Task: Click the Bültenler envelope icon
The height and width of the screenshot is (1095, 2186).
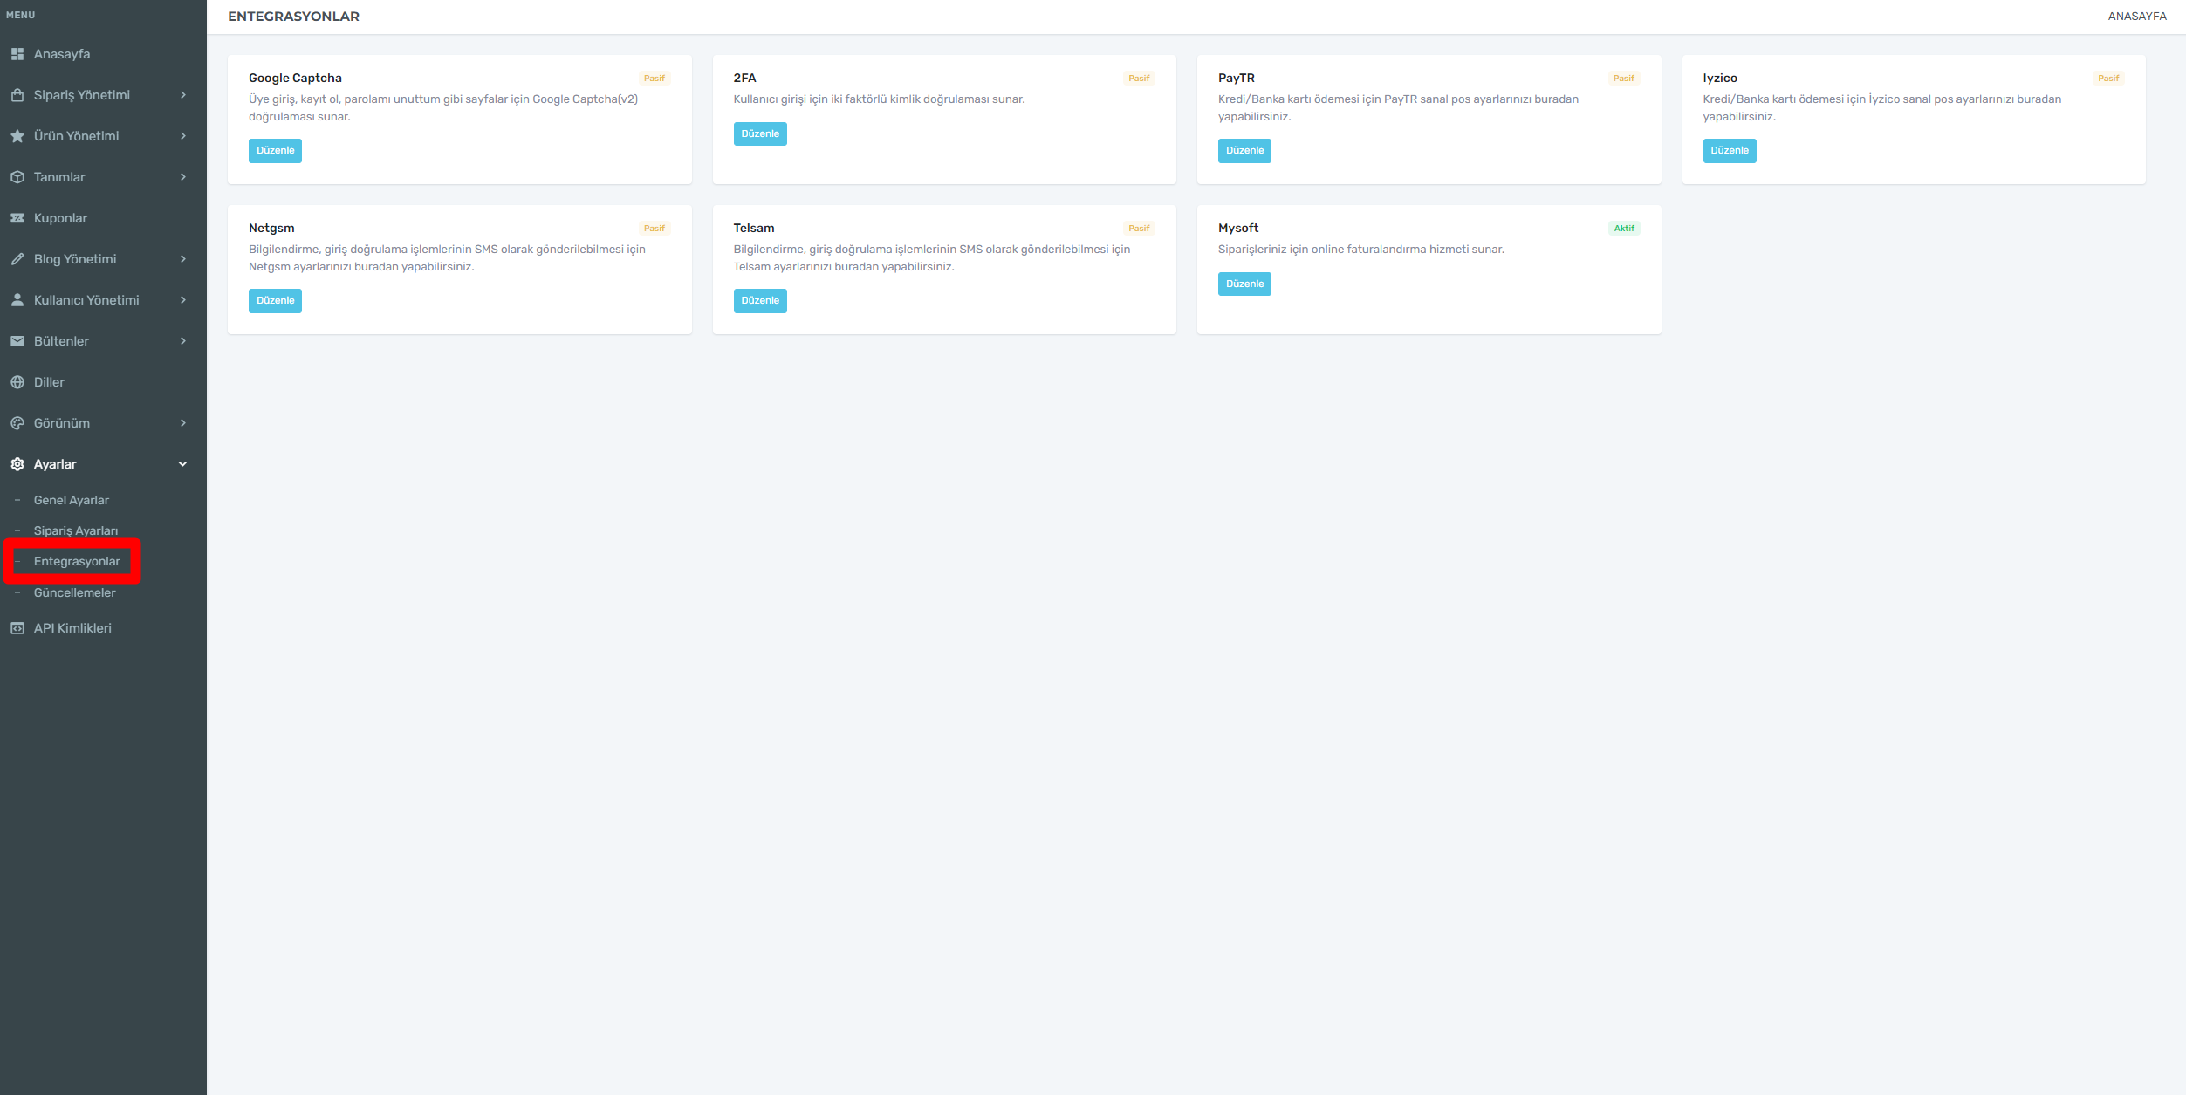Action: pyautogui.click(x=17, y=341)
